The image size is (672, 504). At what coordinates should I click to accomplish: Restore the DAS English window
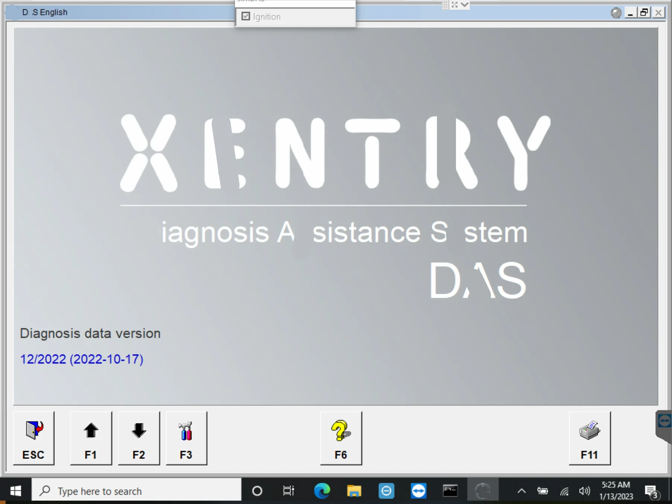tap(644, 13)
